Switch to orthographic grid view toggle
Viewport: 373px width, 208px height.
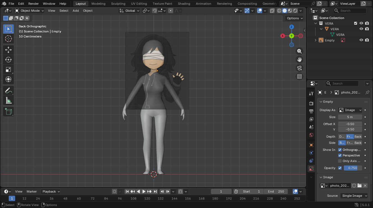[x=299, y=76]
